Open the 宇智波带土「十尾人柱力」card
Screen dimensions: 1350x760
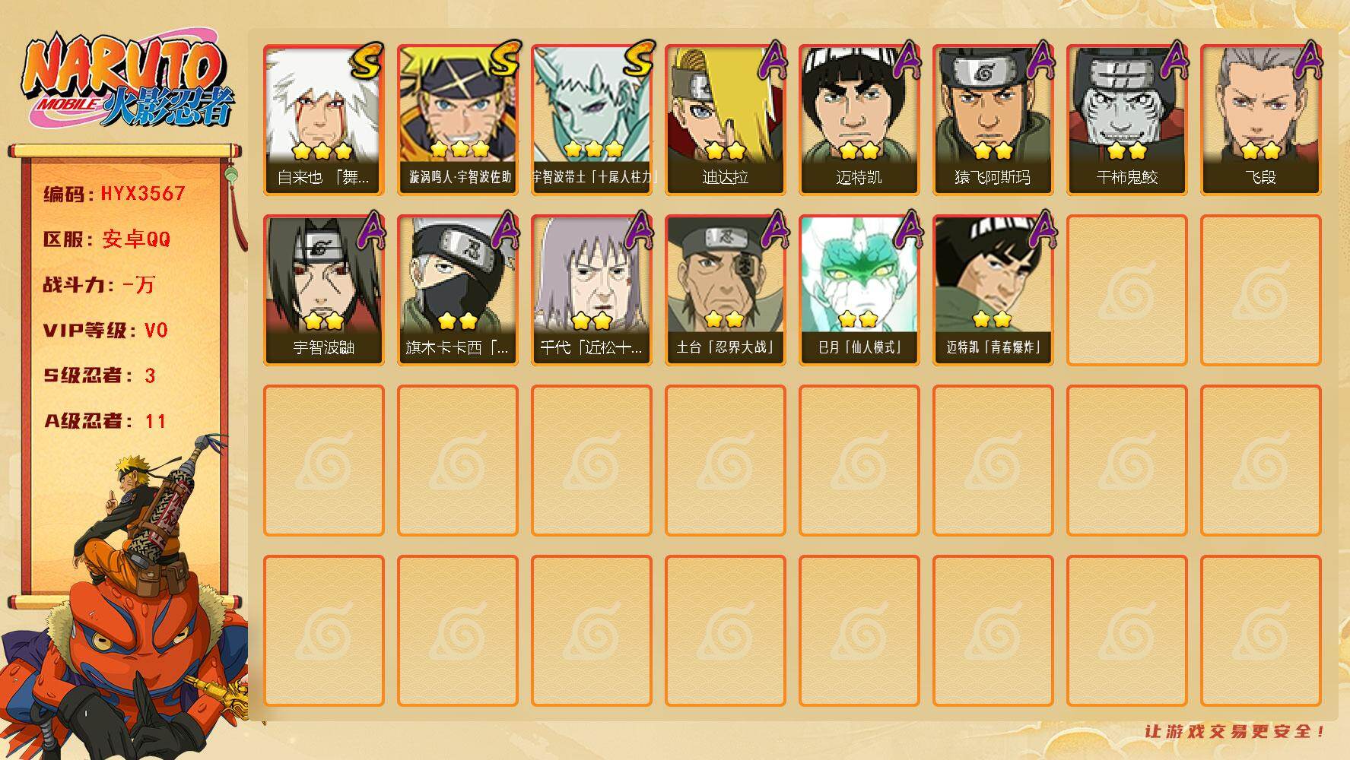[592, 120]
